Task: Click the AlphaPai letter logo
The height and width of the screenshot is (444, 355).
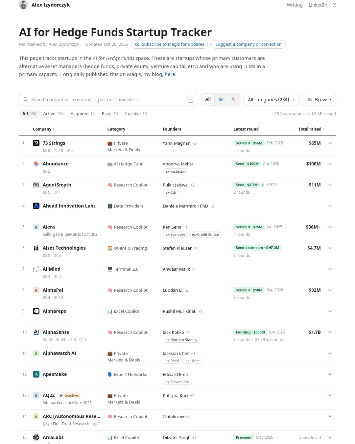Action: [x=36, y=290]
